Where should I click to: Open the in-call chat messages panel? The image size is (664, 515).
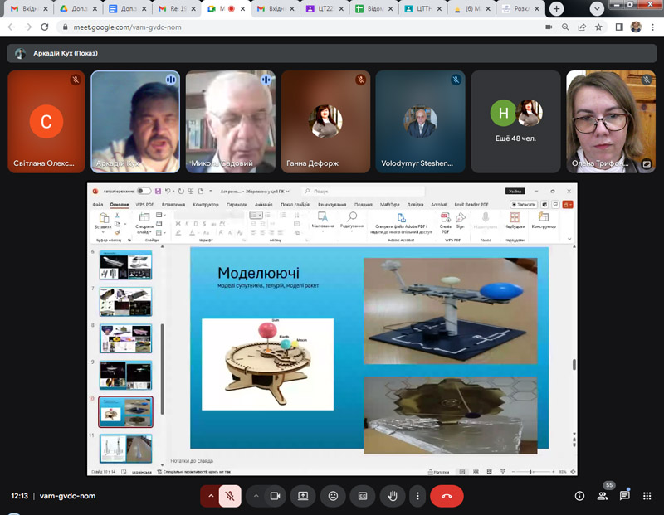click(624, 496)
